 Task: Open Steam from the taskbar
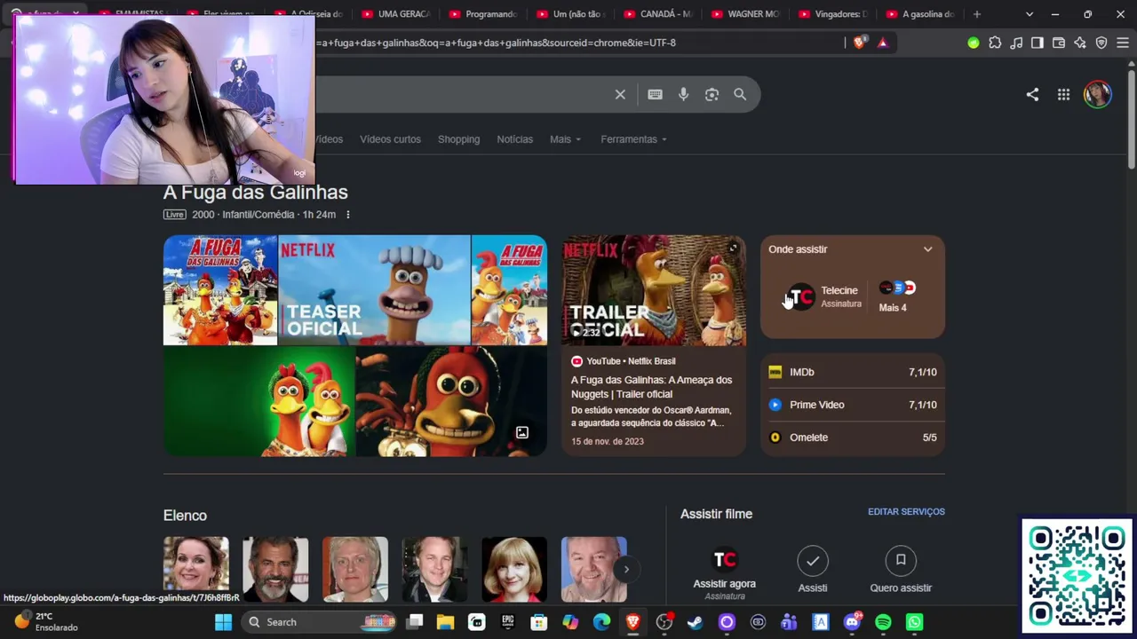point(696,622)
